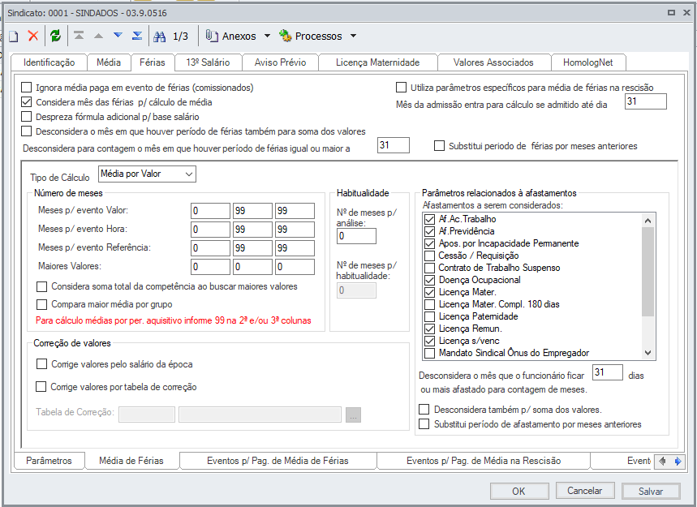
Task: Click the new record page icon
Action: (x=13, y=37)
